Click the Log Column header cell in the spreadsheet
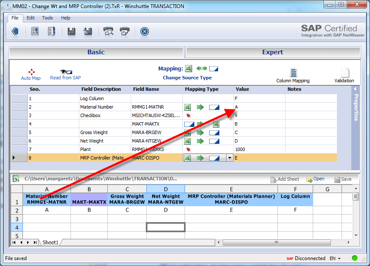This screenshot has height=266, width=370. pos(295,199)
